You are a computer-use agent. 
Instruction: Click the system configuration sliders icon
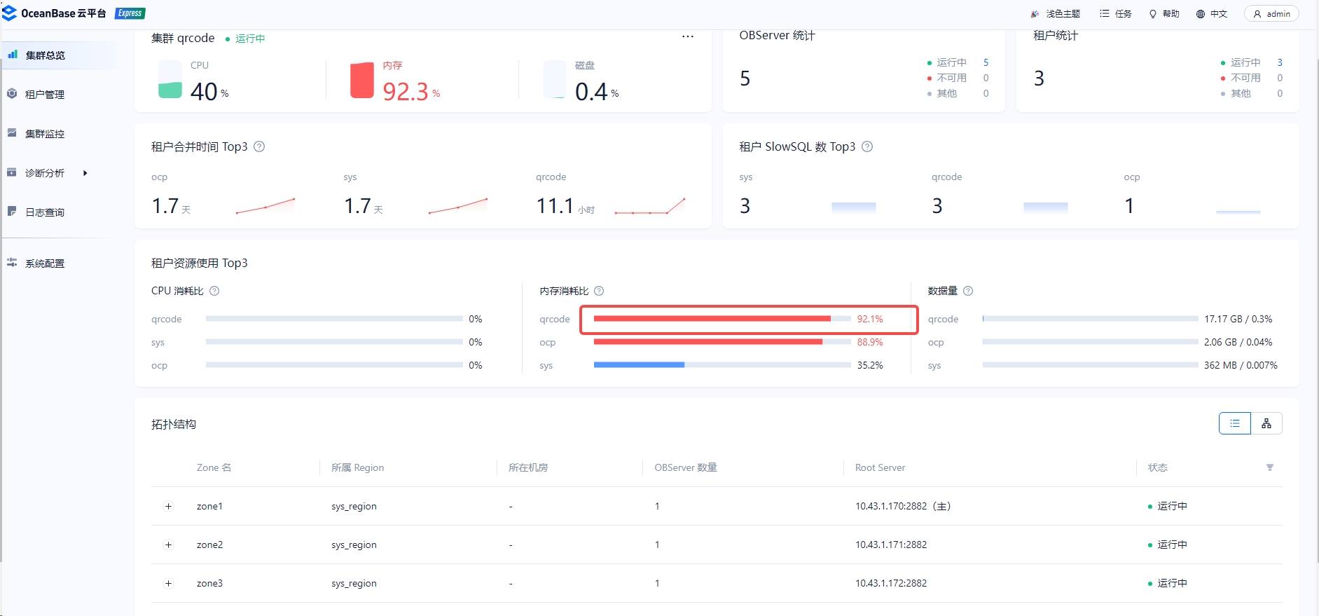coord(12,262)
